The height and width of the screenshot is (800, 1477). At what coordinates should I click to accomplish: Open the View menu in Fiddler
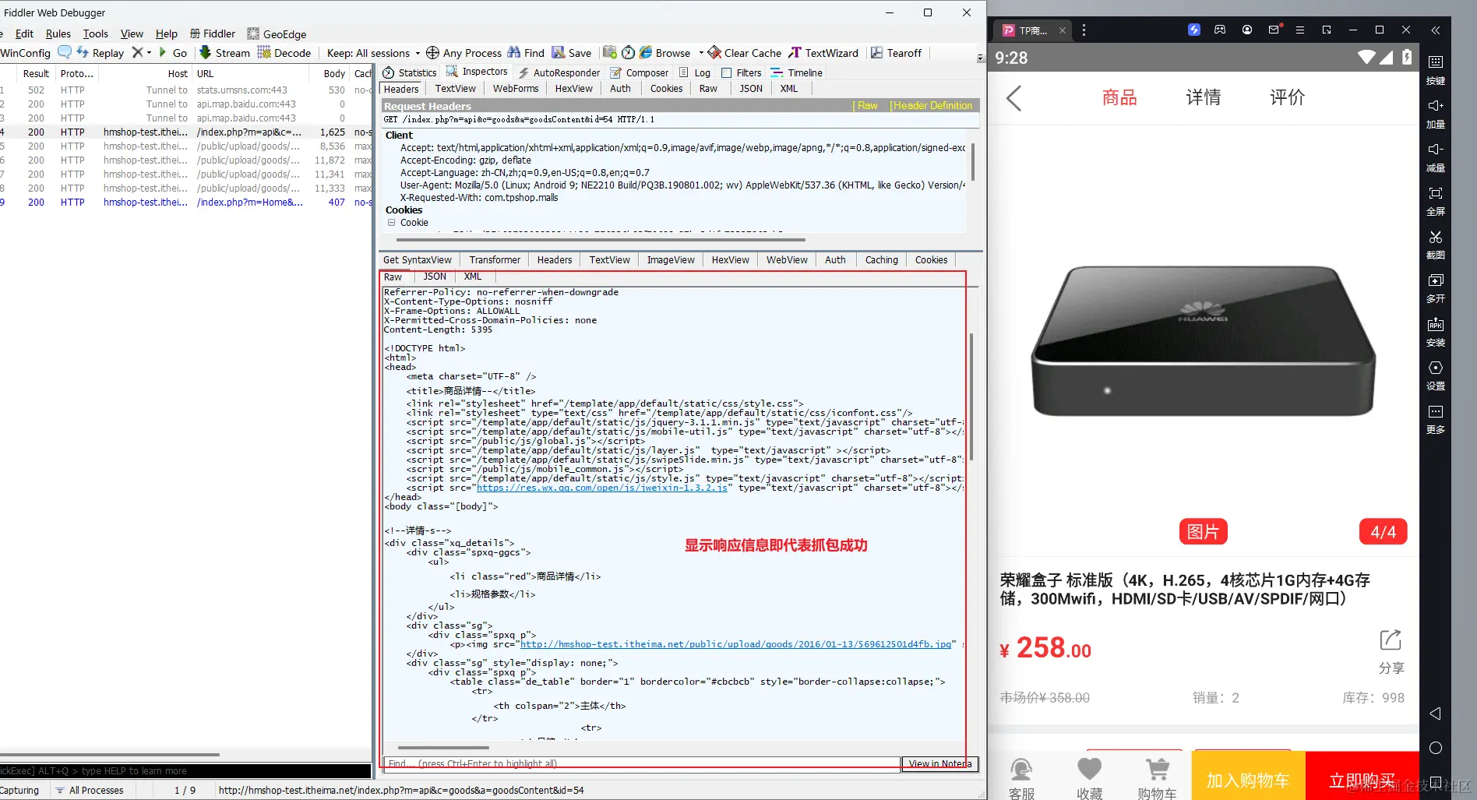click(x=132, y=33)
